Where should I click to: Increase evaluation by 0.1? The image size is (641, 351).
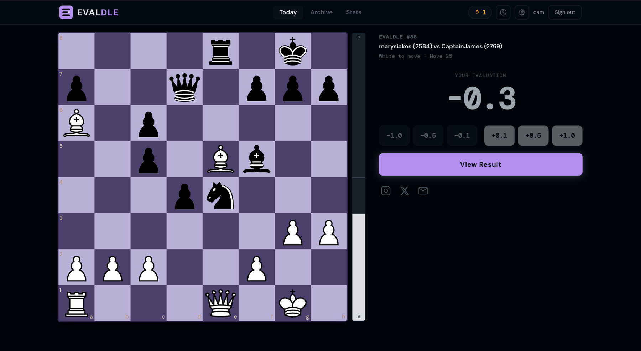[x=499, y=136]
